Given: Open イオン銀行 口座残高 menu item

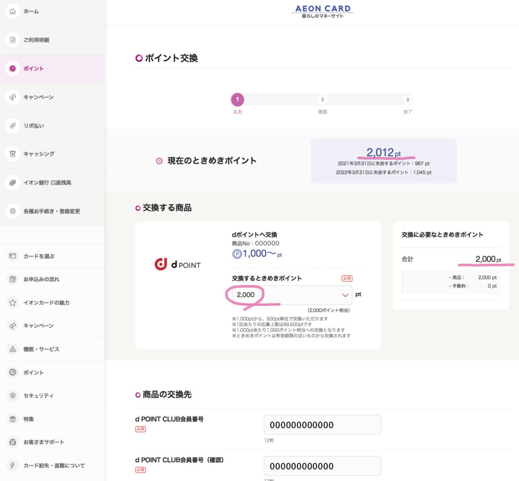Looking at the screenshot, I should point(52,183).
